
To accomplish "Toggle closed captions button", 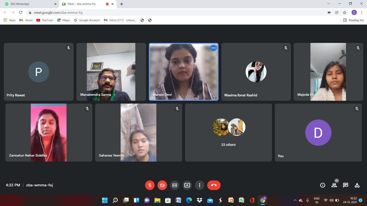I will click(175, 185).
